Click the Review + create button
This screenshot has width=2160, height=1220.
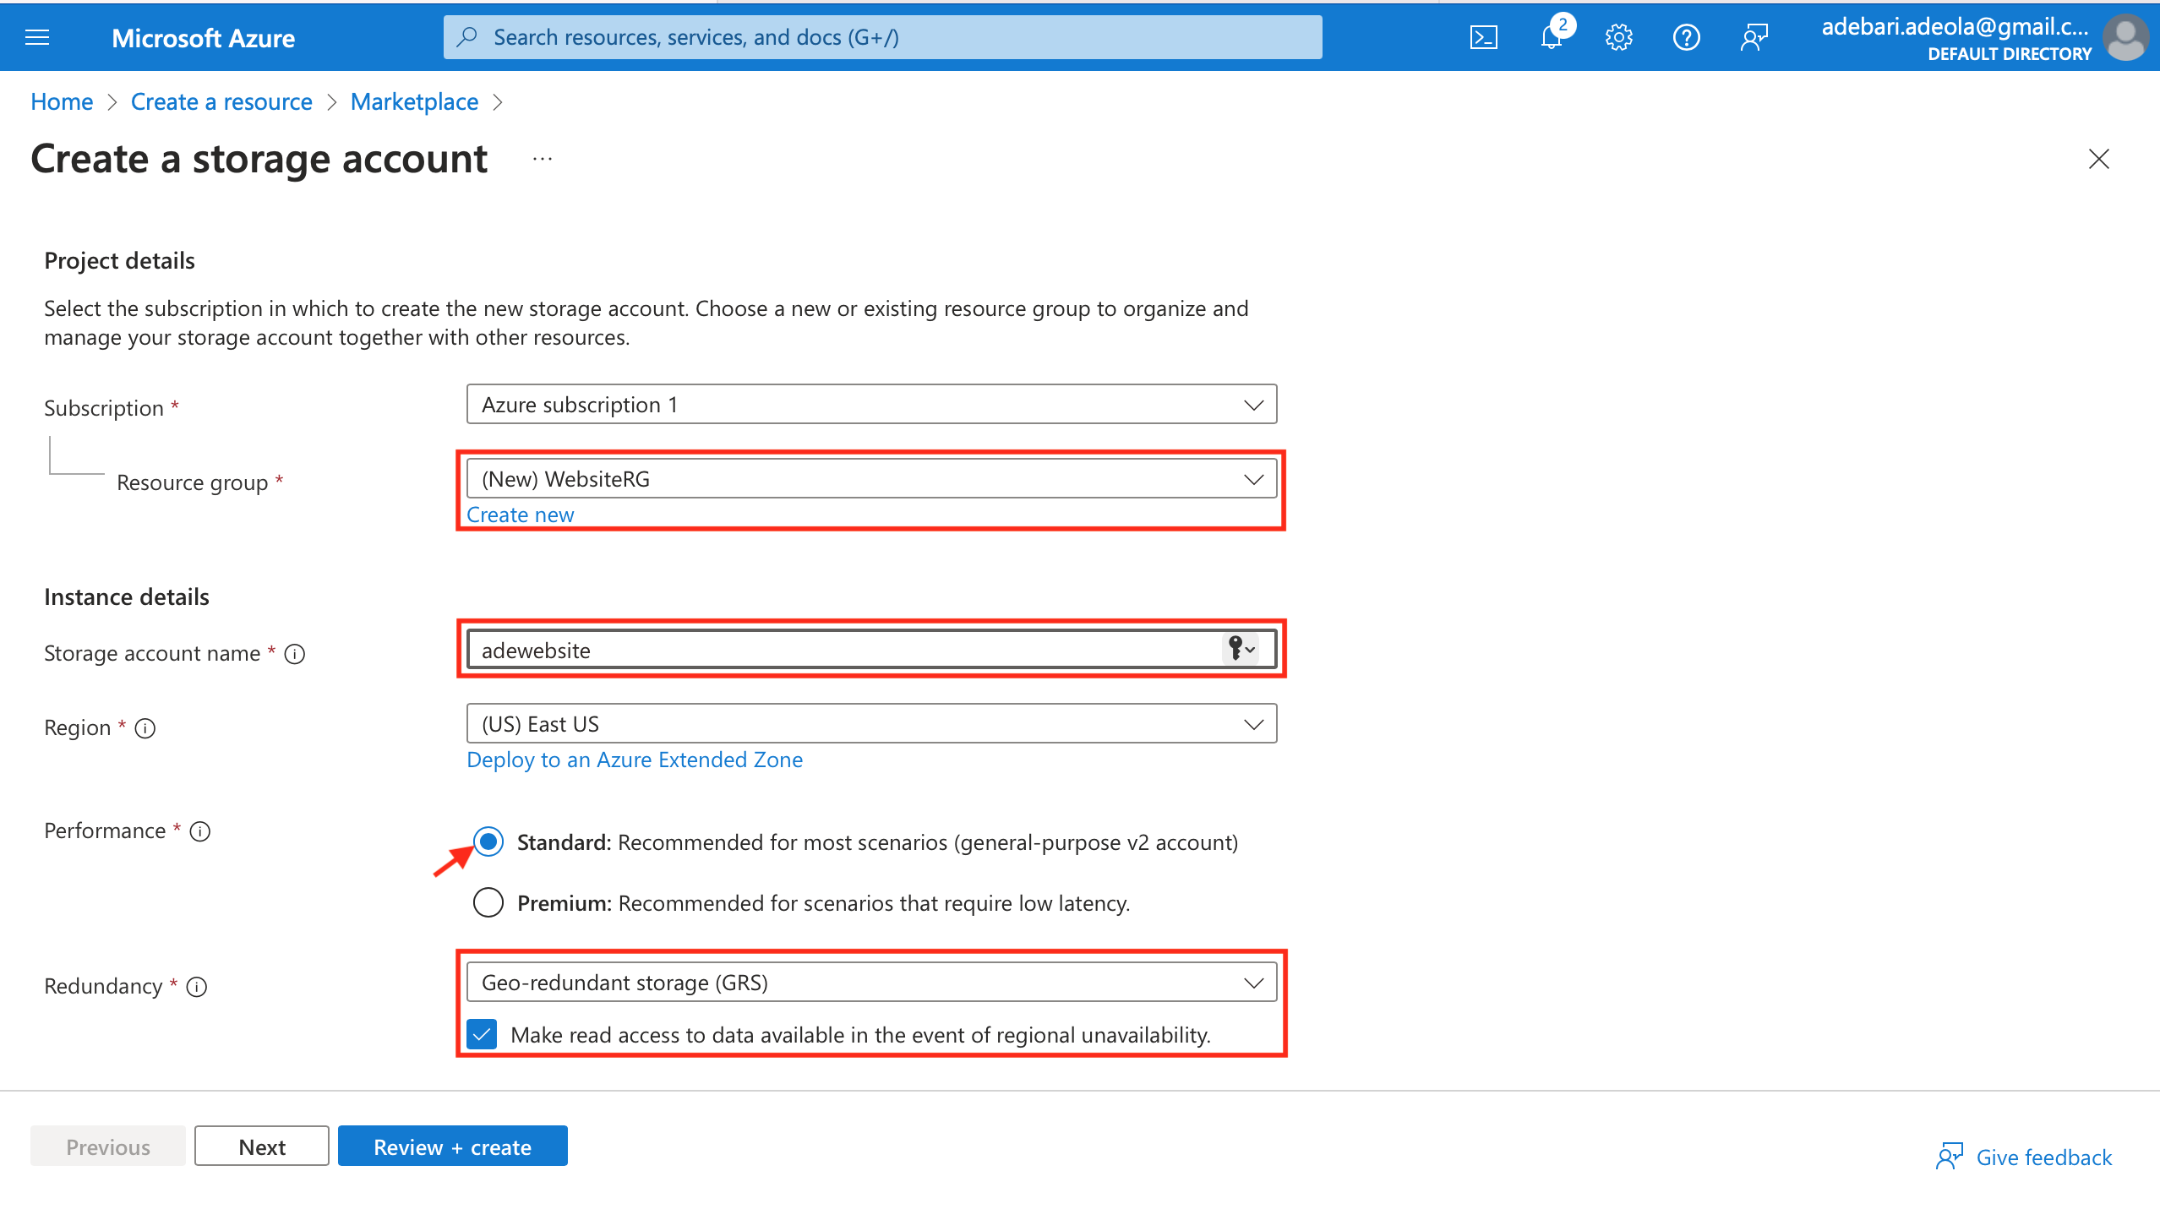452,1146
